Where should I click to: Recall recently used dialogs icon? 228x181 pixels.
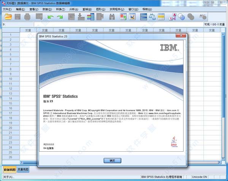coord(39,17)
